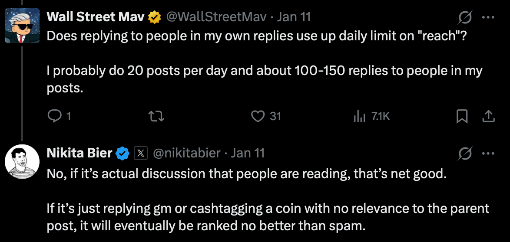Image resolution: width=510 pixels, height=242 pixels.
Task: Visit the @nikitabier handle link
Action: coord(187,153)
